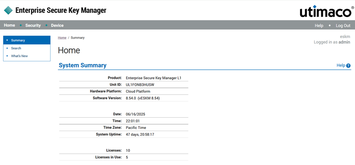Click the 'Product:' label
The height and width of the screenshot is (165, 355).
coord(115,78)
